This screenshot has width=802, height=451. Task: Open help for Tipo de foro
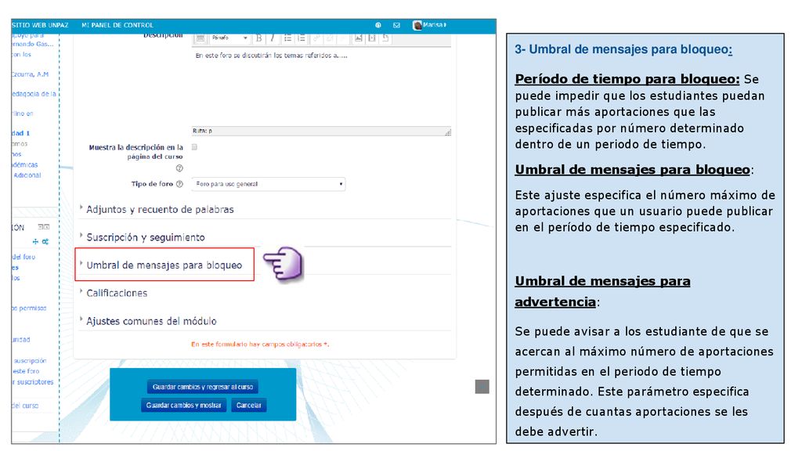click(179, 184)
